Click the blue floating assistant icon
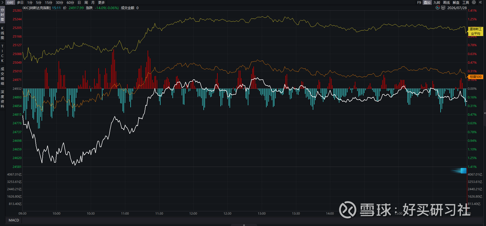Image resolution: width=486 pixels, height=226 pixels. click(x=463, y=170)
